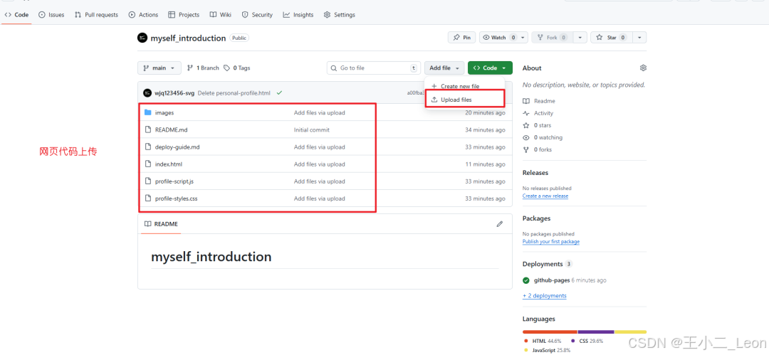
Task: Open the README.md file
Action: (171, 130)
